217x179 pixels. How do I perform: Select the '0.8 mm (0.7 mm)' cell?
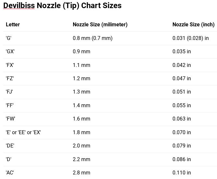tap(93, 38)
